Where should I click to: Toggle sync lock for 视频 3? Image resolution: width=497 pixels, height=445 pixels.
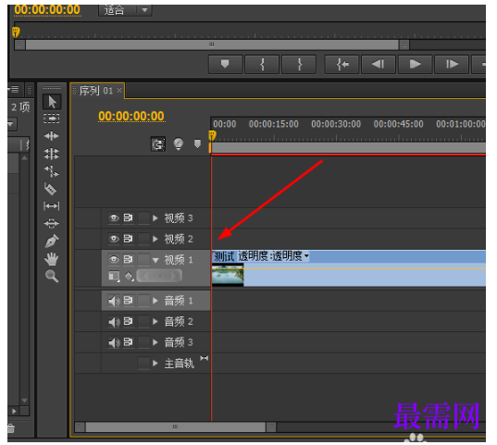tap(129, 217)
